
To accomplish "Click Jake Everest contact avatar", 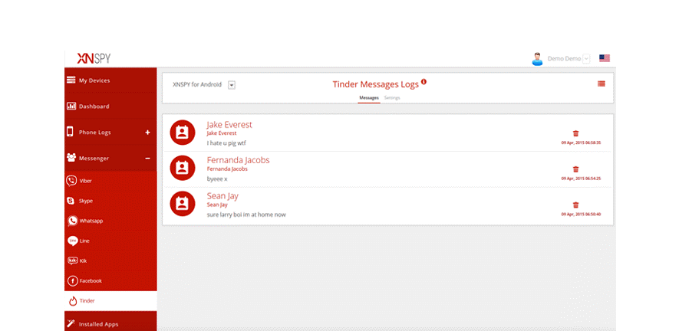I will pyautogui.click(x=183, y=133).
